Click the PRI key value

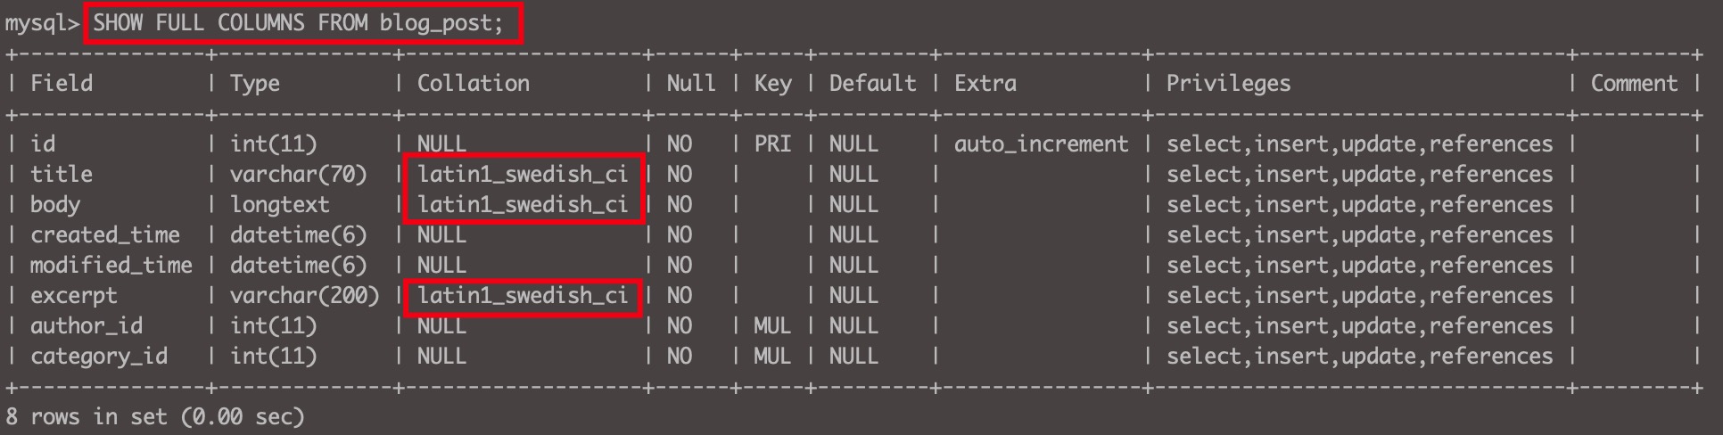[772, 144]
